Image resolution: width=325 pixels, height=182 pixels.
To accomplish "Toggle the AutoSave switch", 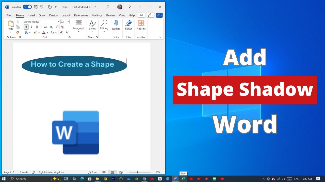I will 27,7.
